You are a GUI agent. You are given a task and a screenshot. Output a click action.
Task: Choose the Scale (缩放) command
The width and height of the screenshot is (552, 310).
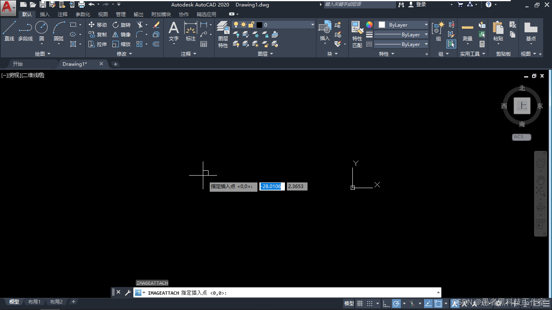click(x=121, y=44)
